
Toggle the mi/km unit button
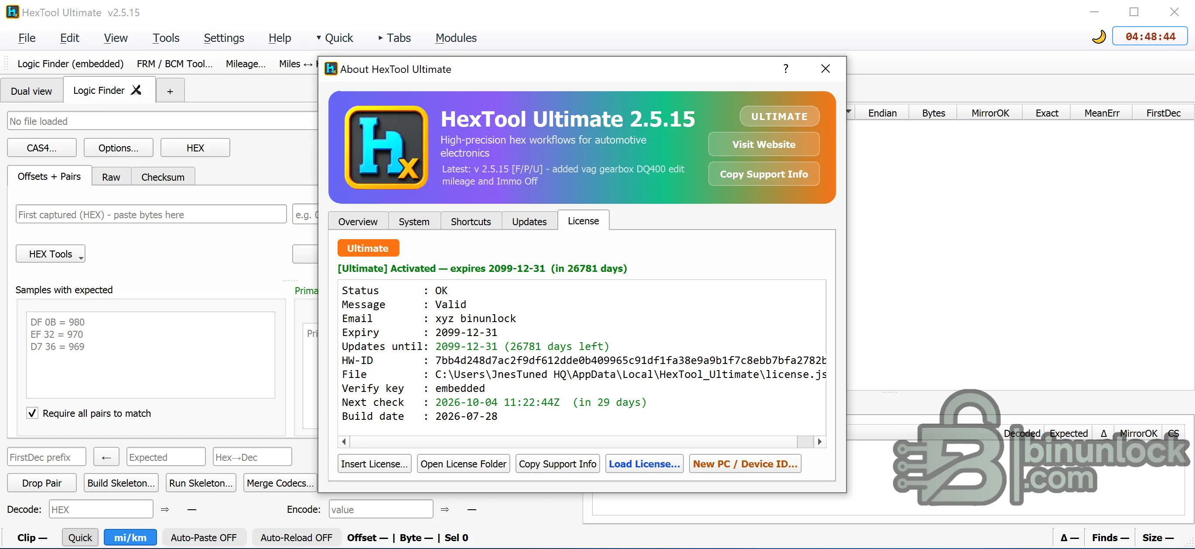click(130, 537)
